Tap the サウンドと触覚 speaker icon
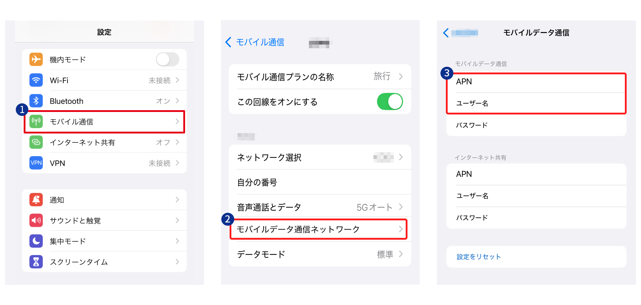The width and height of the screenshot is (641, 305). 36,220
